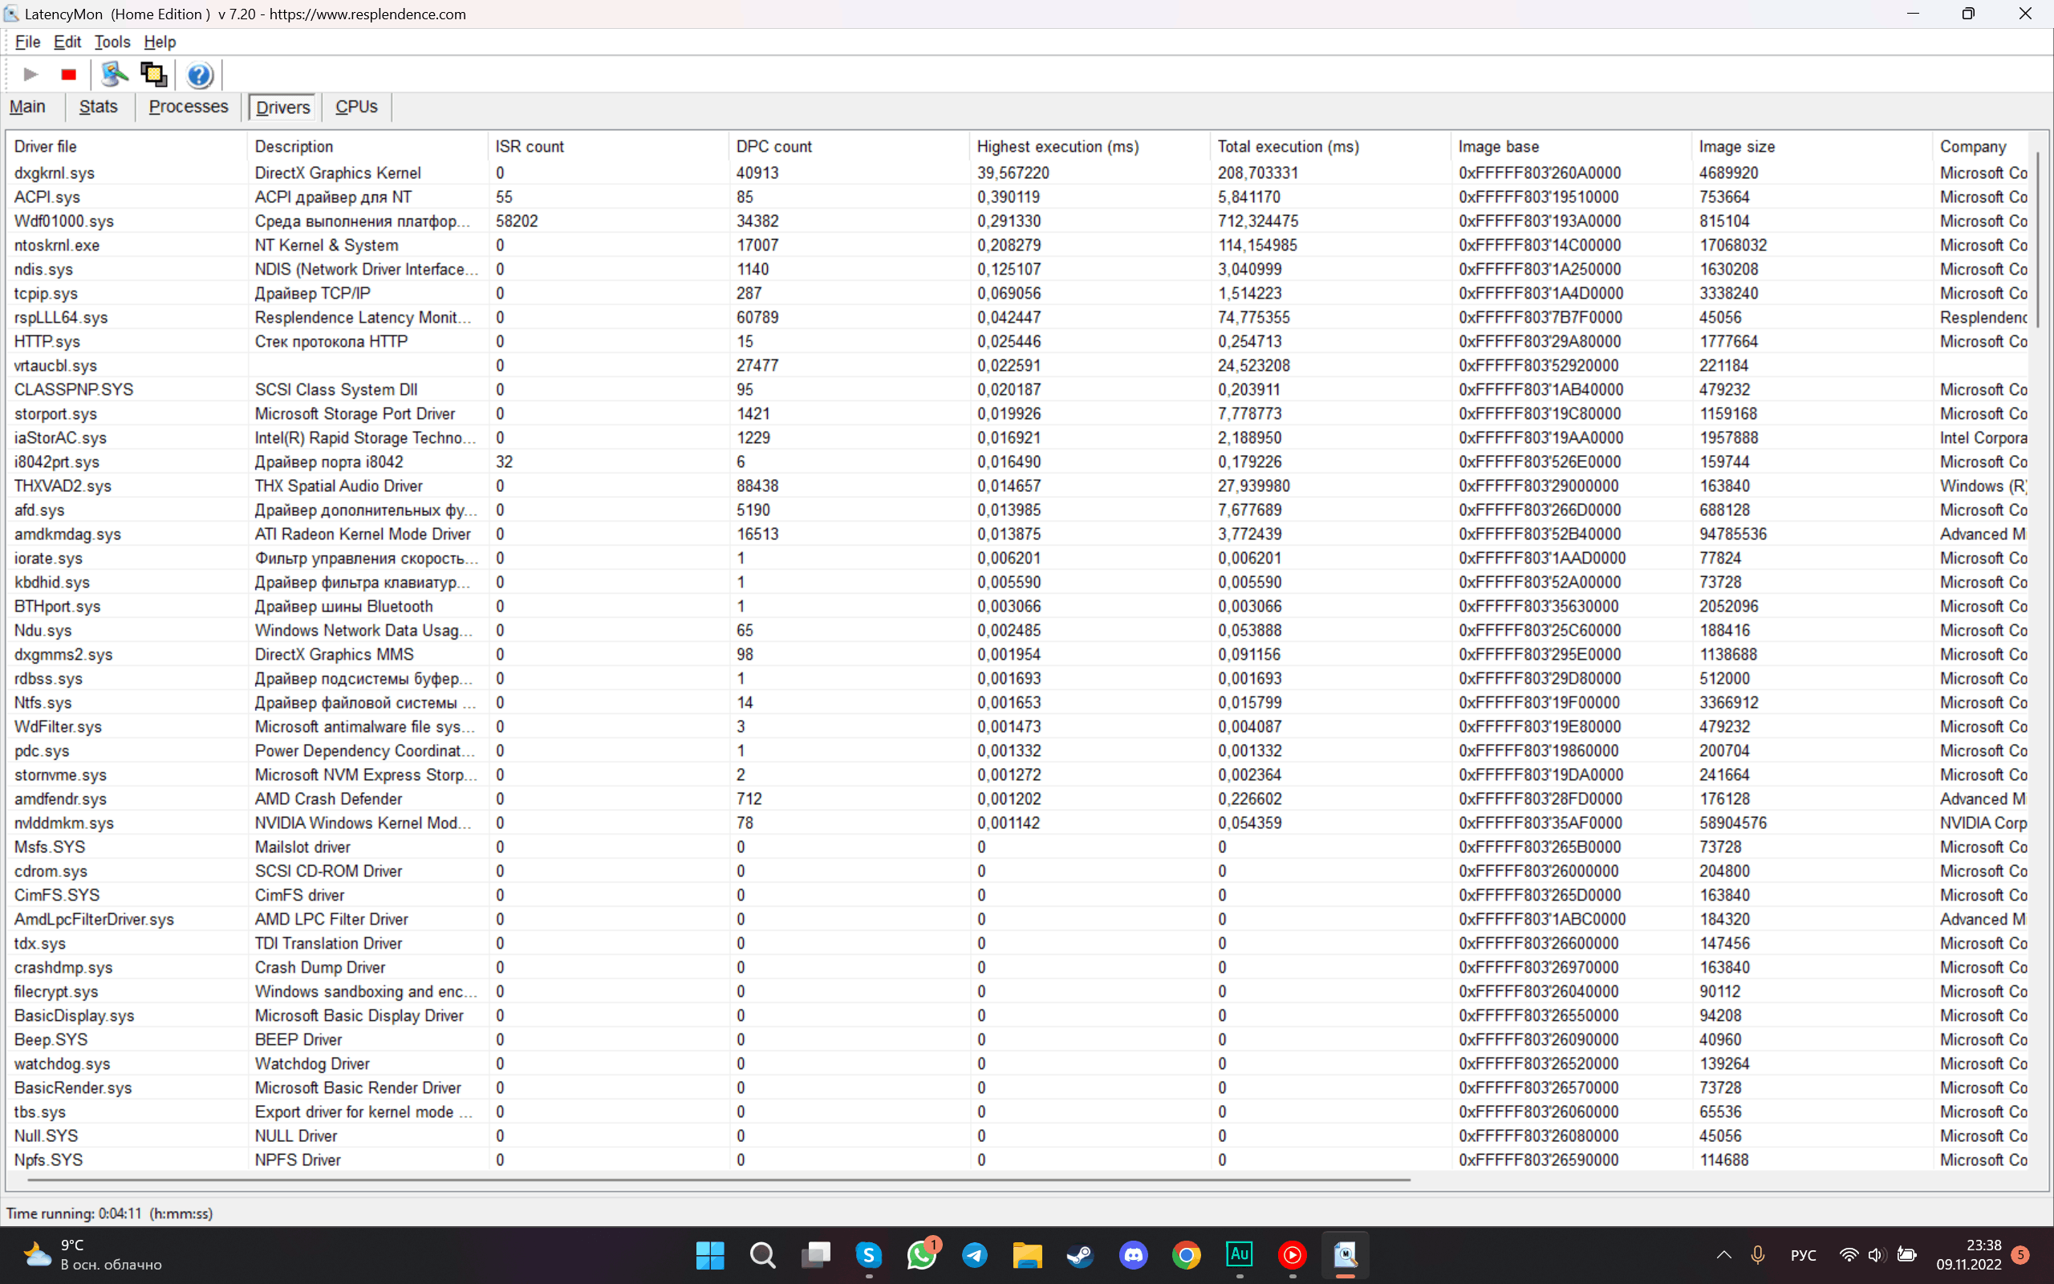Click the image size value 94785536
2054x1284 pixels.
[x=1733, y=534]
